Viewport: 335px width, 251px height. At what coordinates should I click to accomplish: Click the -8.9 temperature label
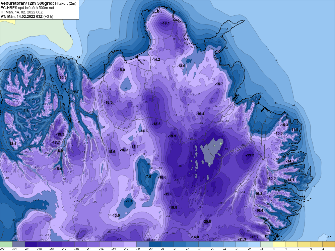click(x=129, y=201)
